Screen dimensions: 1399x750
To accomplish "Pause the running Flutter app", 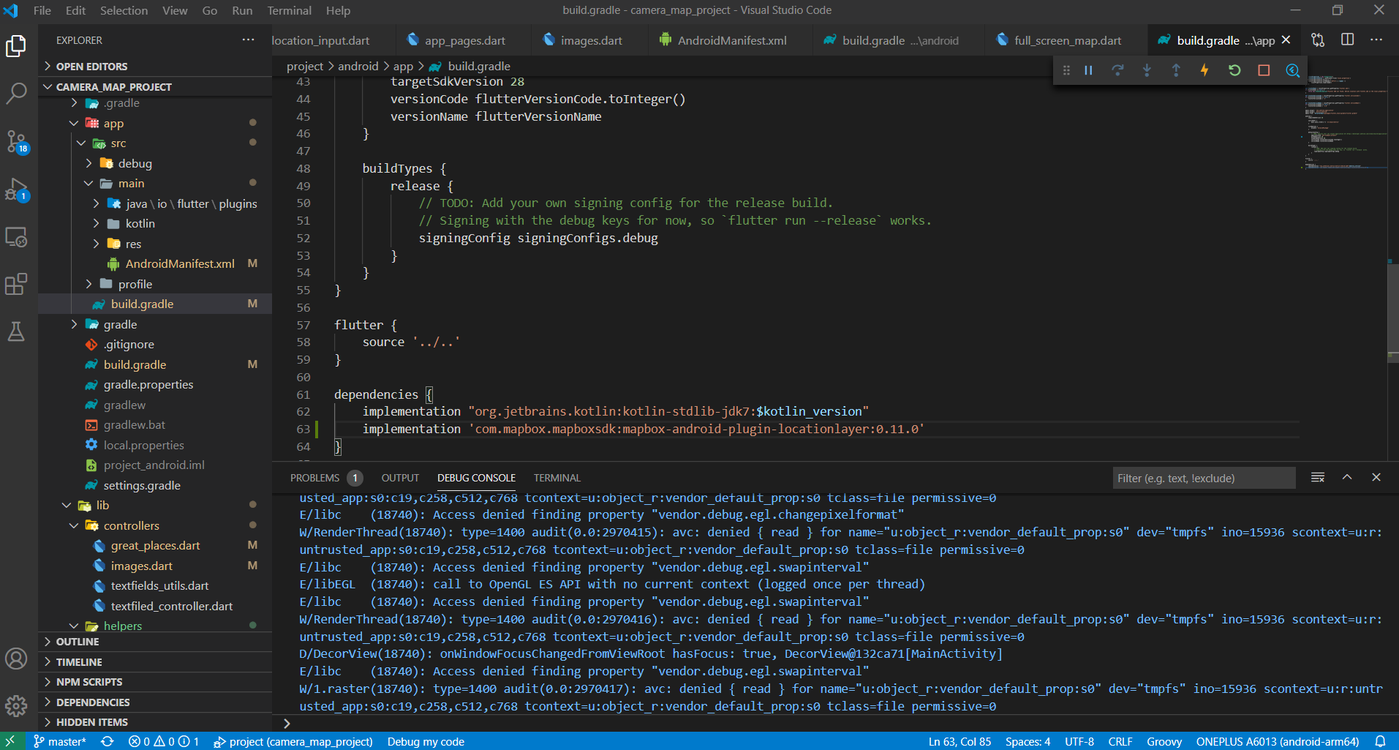I will [1088, 70].
